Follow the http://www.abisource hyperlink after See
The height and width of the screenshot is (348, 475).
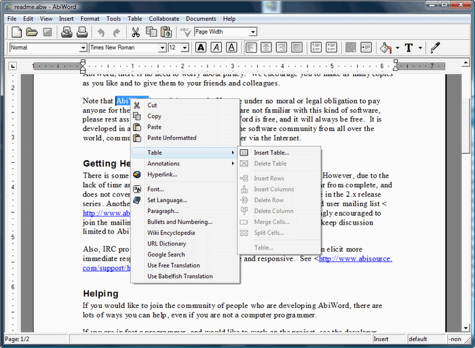click(356, 258)
